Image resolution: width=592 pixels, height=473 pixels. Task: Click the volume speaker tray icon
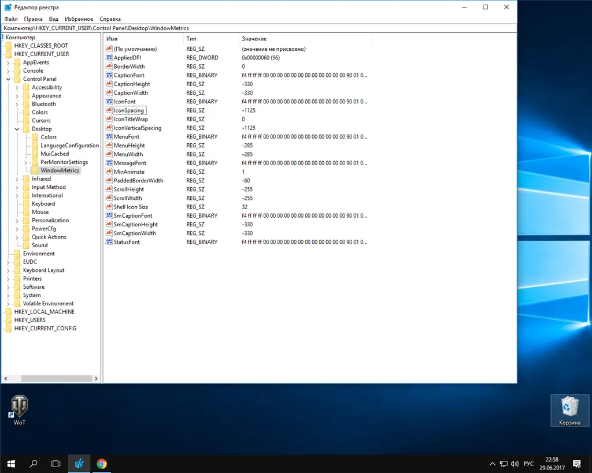pos(515,464)
